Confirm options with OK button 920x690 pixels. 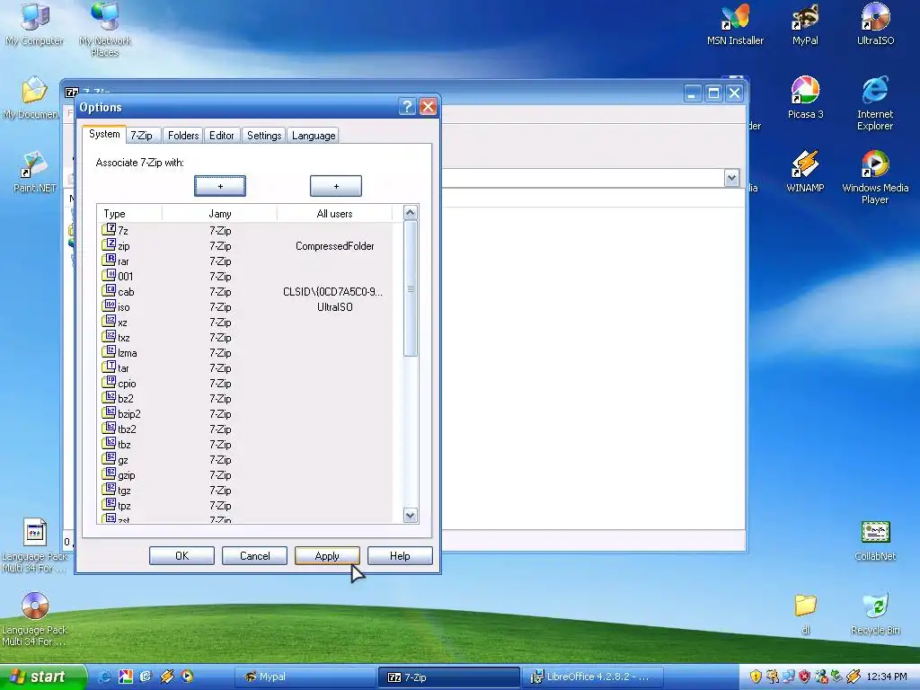click(x=181, y=555)
